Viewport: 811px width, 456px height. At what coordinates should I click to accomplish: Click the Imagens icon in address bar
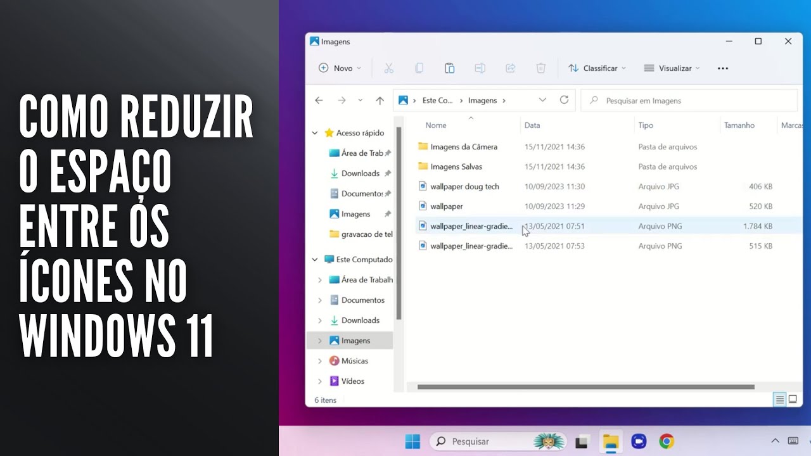pos(403,100)
